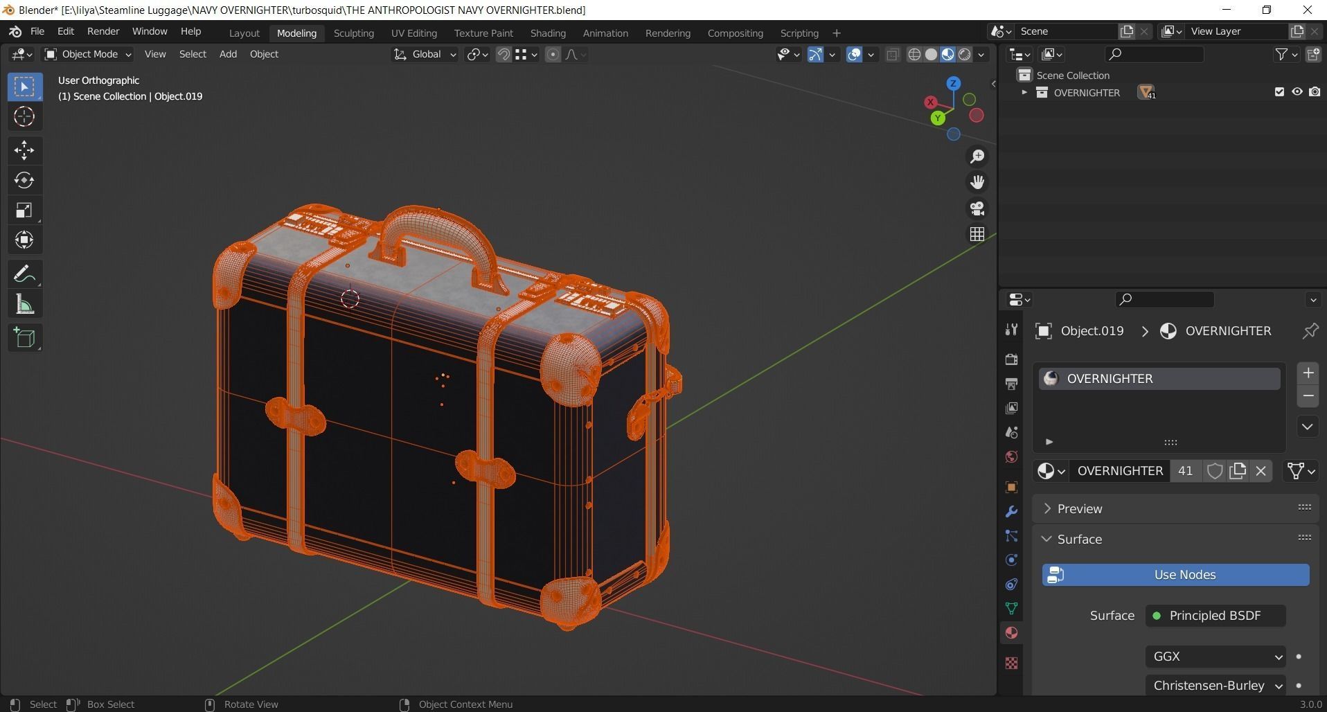This screenshot has height=712, width=1327.
Task: Open the Modifier wrench properties tab
Action: tap(1011, 512)
